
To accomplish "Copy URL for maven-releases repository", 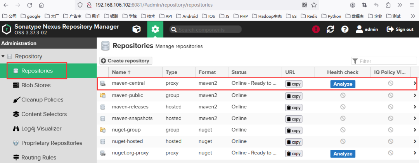I will click(294, 108).
